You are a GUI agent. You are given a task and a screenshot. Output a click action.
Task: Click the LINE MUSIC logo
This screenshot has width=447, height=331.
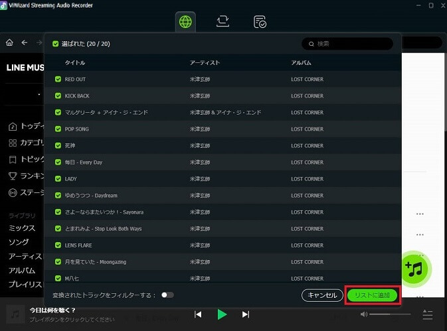click(x=25, y=68)
